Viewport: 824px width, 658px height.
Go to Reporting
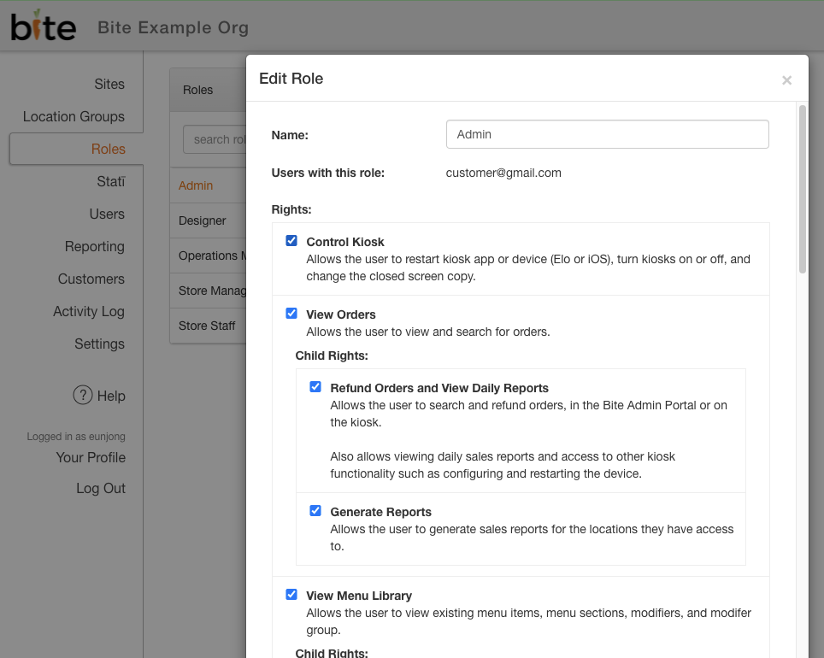[x=95, y=246]
